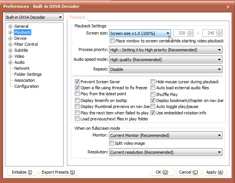The image size is (235, 183).
Task: Enable Load previous/next files in play folder
Action: point(77,119)
